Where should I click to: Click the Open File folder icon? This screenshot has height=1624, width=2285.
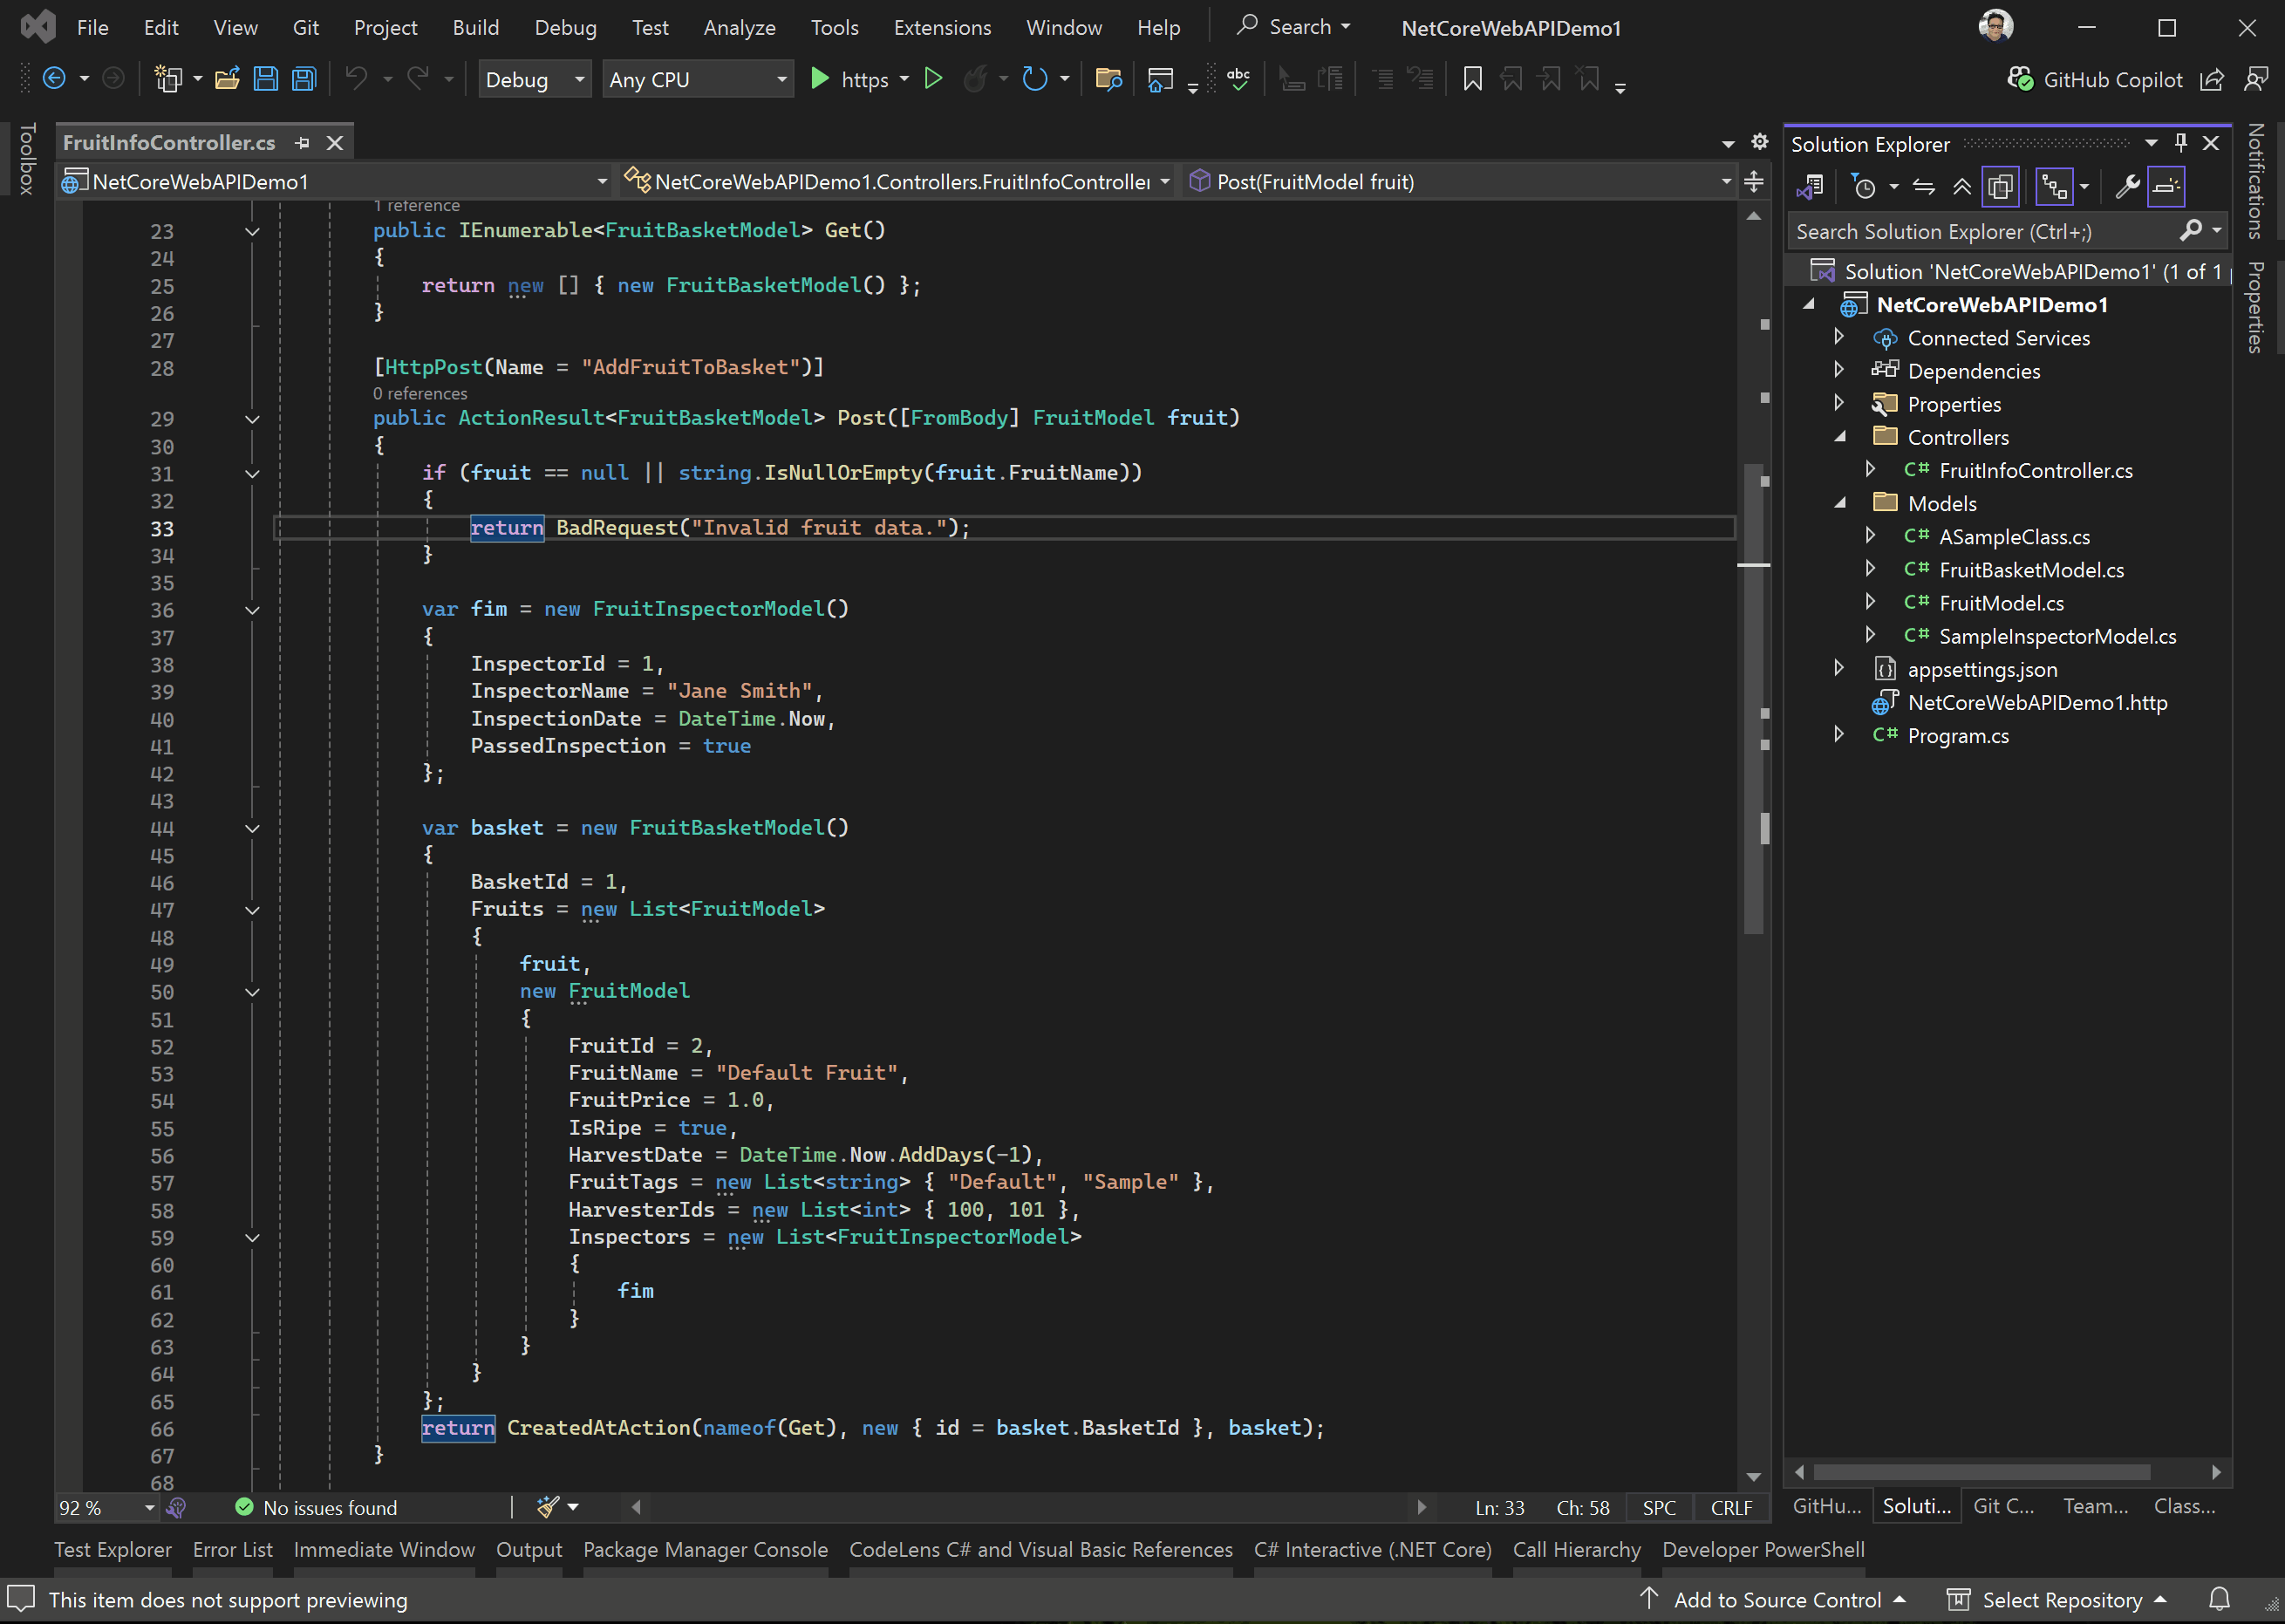227,79
